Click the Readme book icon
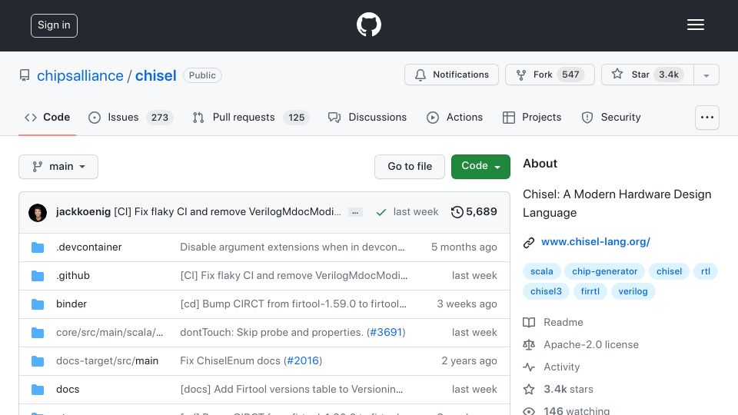738x415 pixels. tap(529, 322)
